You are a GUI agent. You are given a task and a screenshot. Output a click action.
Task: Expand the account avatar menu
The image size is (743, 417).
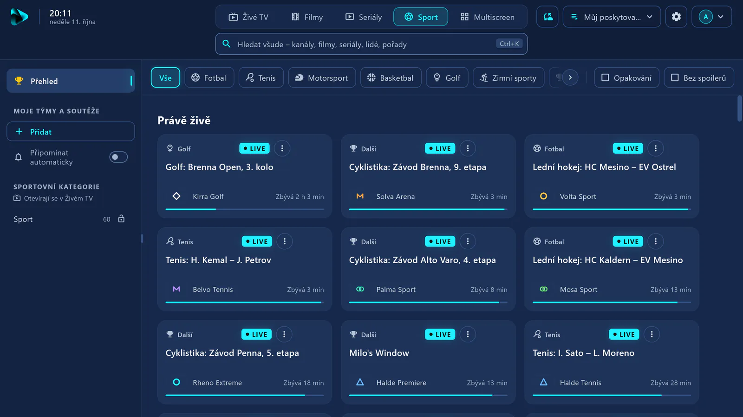point(711,17)
